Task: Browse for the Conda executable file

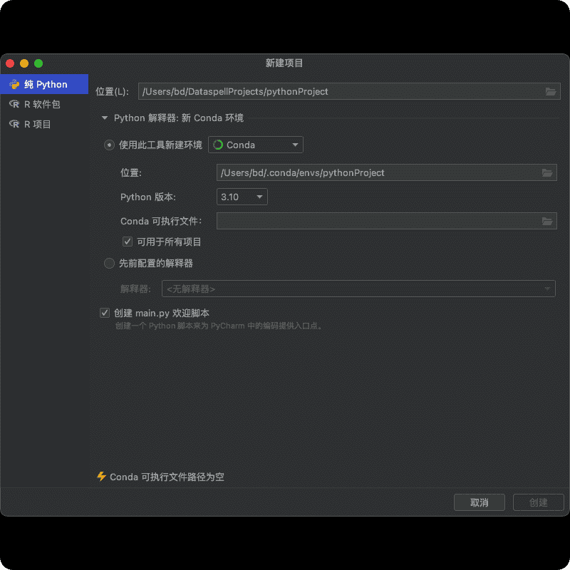Action: 547,221
